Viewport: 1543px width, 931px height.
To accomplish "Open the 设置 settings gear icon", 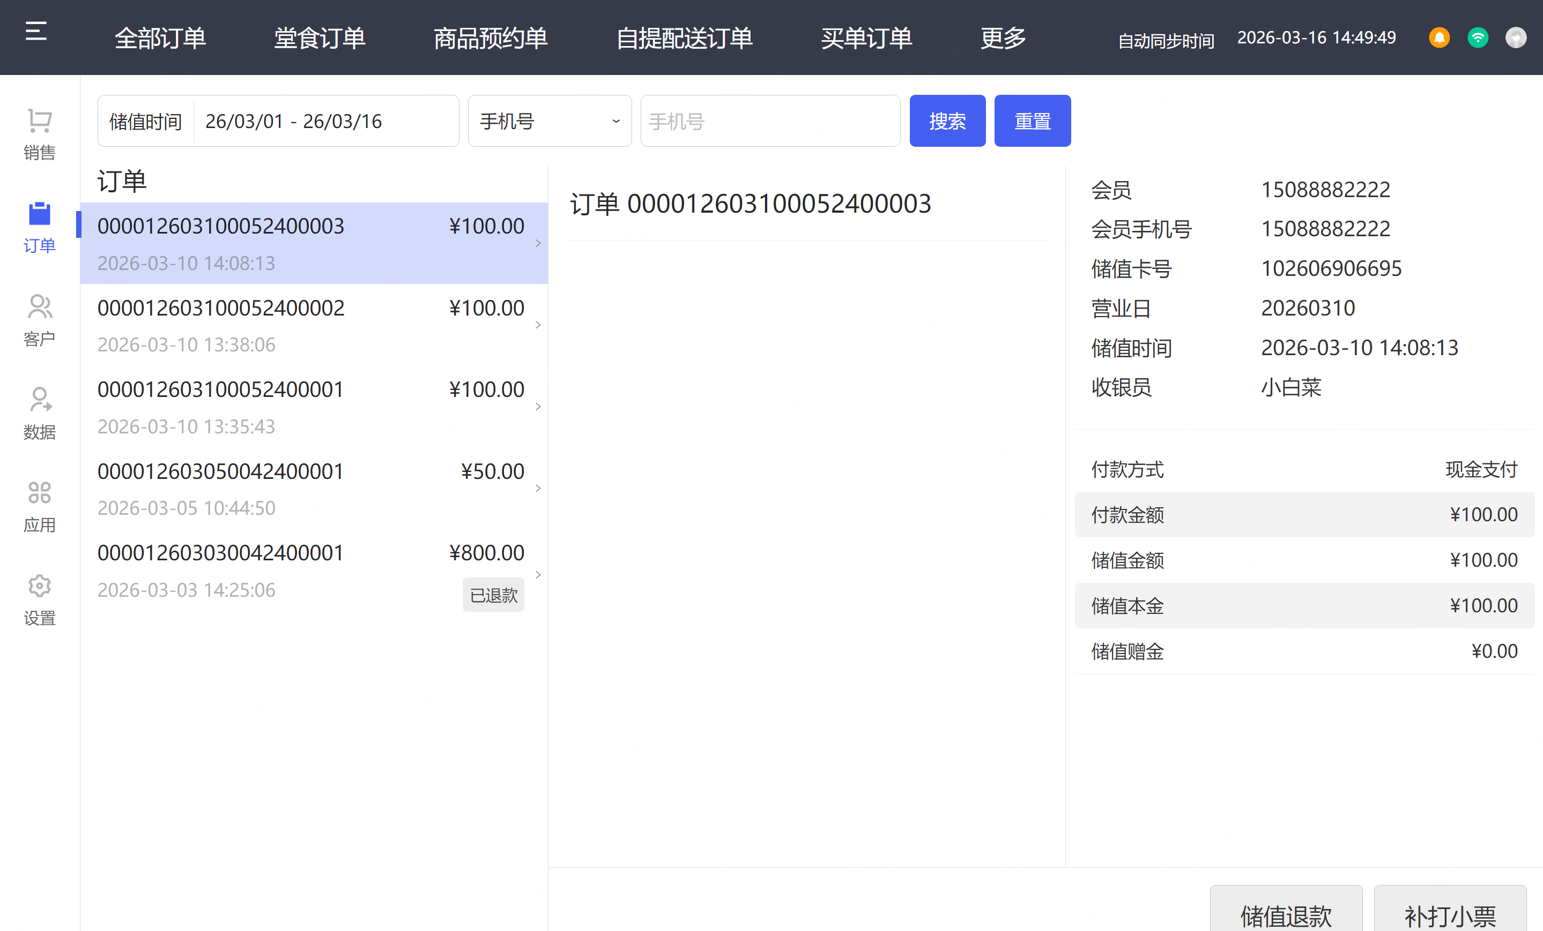I will pos(40,586).
